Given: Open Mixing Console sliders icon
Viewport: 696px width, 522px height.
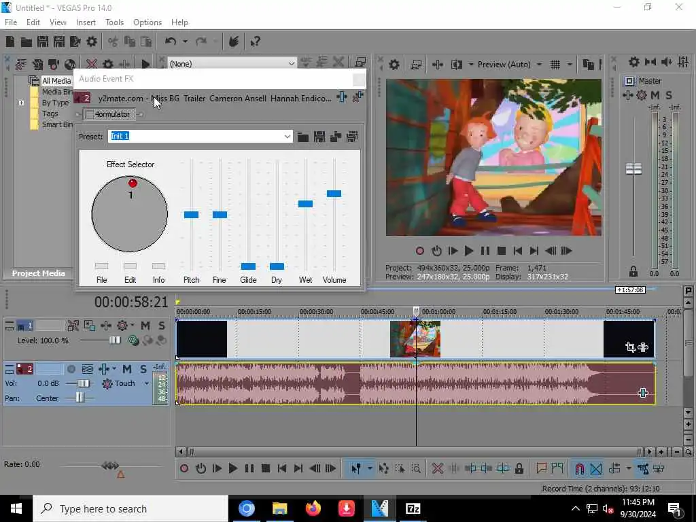Looking at the screenshot, I should 684,62.
